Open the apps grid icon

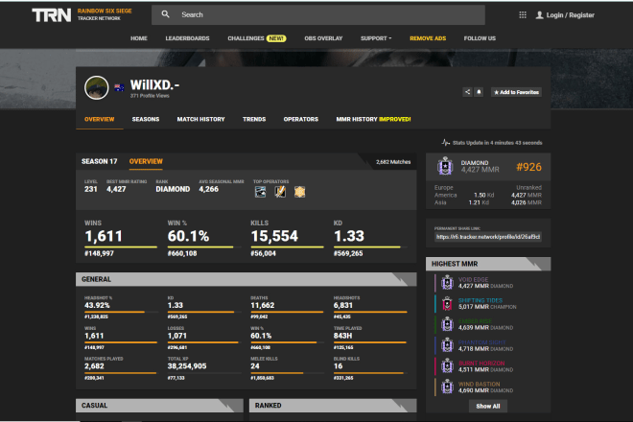[523, 15]
